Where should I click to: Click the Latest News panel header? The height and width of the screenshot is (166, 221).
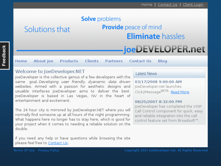tap(169, 73)
